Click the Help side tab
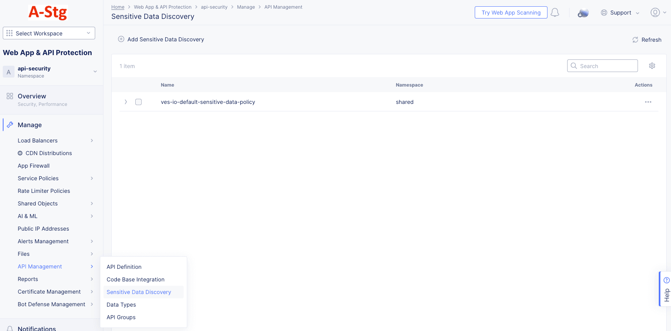Screen dimensions: 671x331 (x=665, y=289)
